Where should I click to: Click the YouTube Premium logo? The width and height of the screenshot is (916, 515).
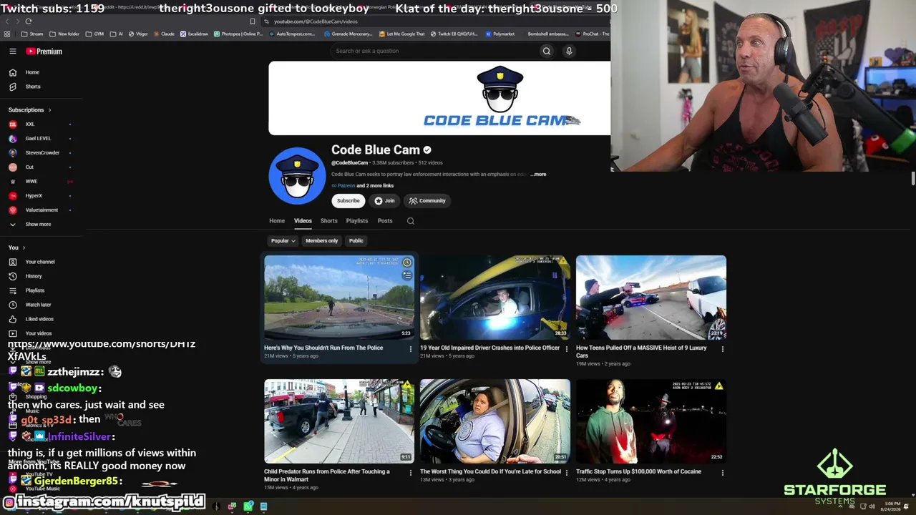(44, 51)
